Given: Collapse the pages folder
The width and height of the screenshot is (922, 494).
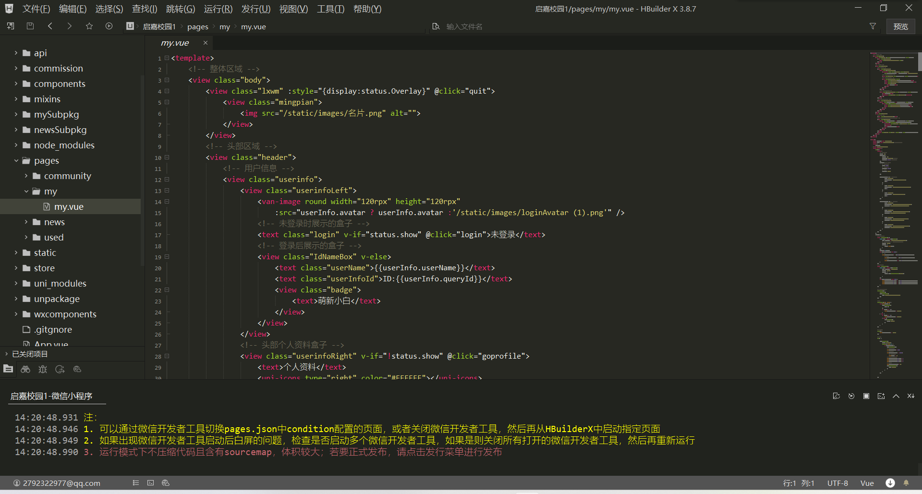Looking at the screenshot, I should pos(16,160).
